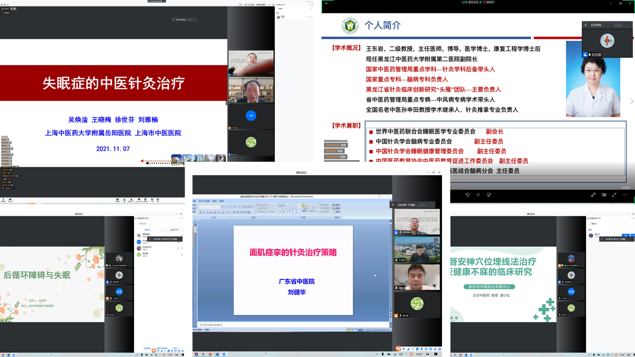The height and width of the screenshot is (357, 635).
Task: Expand 形状轮廓 dropdown in ribbon
Action: [x=323, y=208]
